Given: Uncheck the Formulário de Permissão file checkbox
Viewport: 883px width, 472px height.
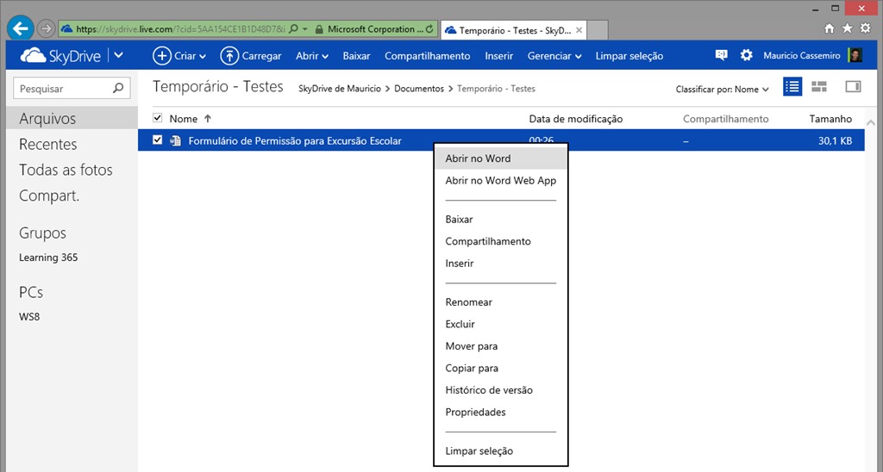Looking at the screenshot, I should pos(157,140).
